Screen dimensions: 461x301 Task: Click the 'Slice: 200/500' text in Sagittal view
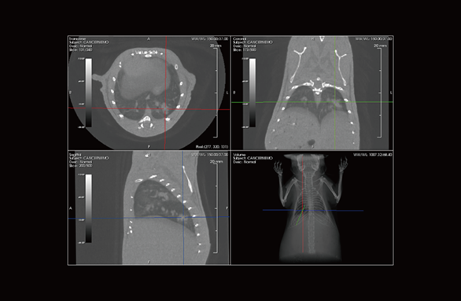[x=80, y=166]
